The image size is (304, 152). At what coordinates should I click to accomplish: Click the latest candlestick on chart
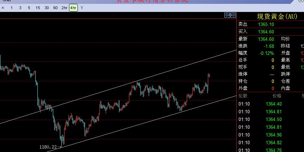pos(209,75)
